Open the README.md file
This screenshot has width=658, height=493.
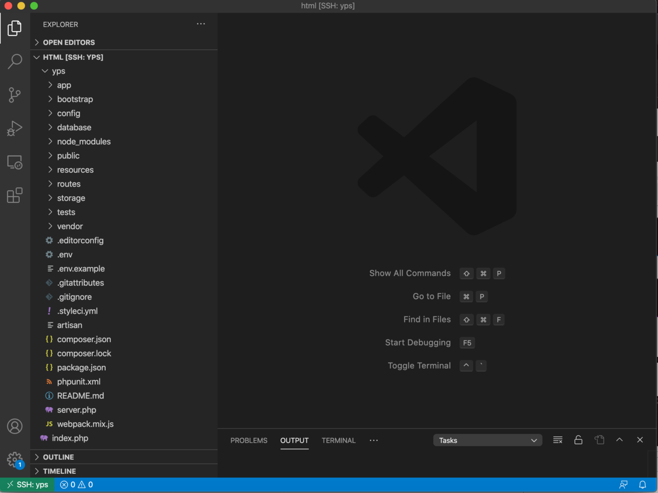pyautogui.click(x=124, y=396)
